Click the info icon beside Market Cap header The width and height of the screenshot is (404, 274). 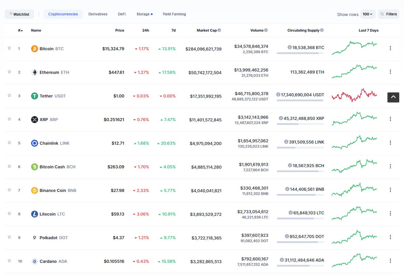click(x=219, y=30)
